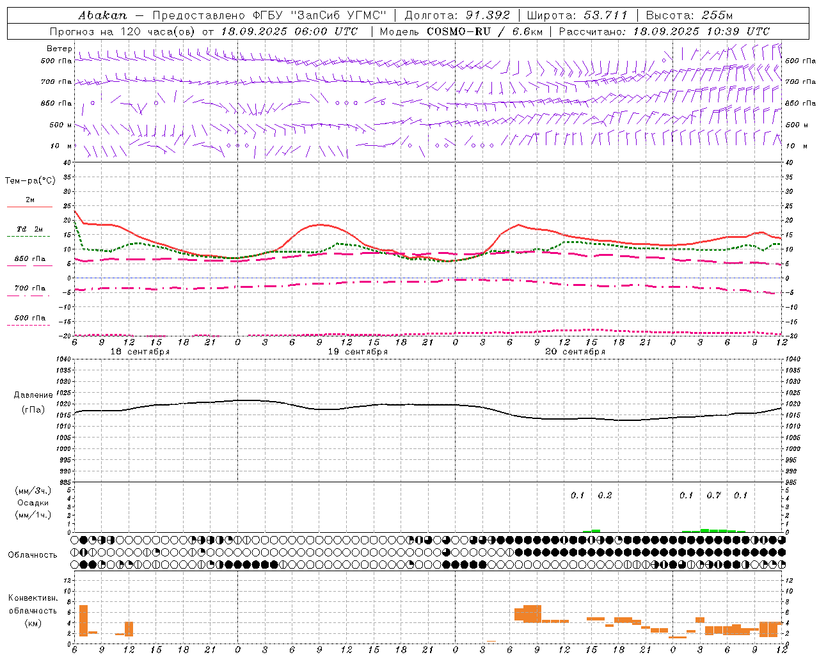This screenshot has width=819, height=655.
Task: Click the Abakan station title
Action: point(102,15)
